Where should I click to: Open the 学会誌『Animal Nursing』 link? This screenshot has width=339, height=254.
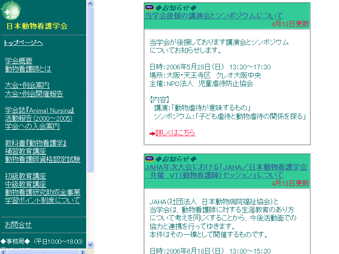click(x=39, y=110)
